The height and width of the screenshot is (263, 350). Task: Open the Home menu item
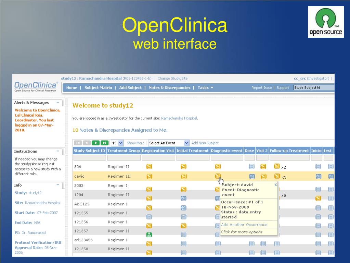click(72, 88)
